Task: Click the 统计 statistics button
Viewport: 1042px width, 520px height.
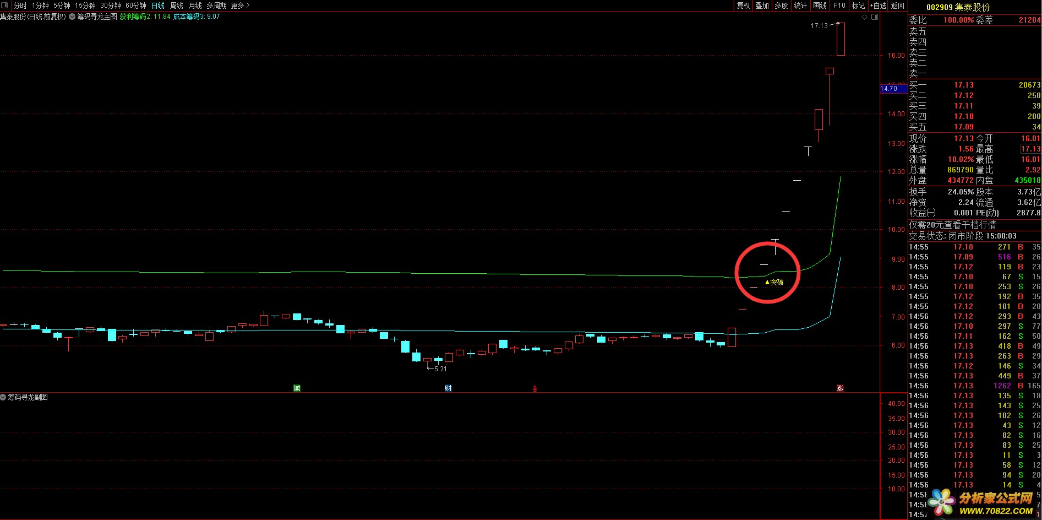Action: [800, 6]
